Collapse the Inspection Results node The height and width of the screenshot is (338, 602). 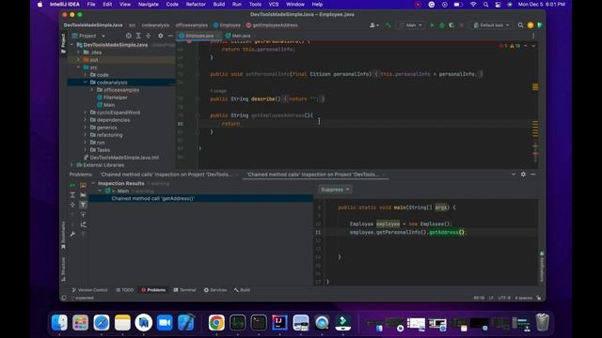pyautogui.click(x=93, y=184)
